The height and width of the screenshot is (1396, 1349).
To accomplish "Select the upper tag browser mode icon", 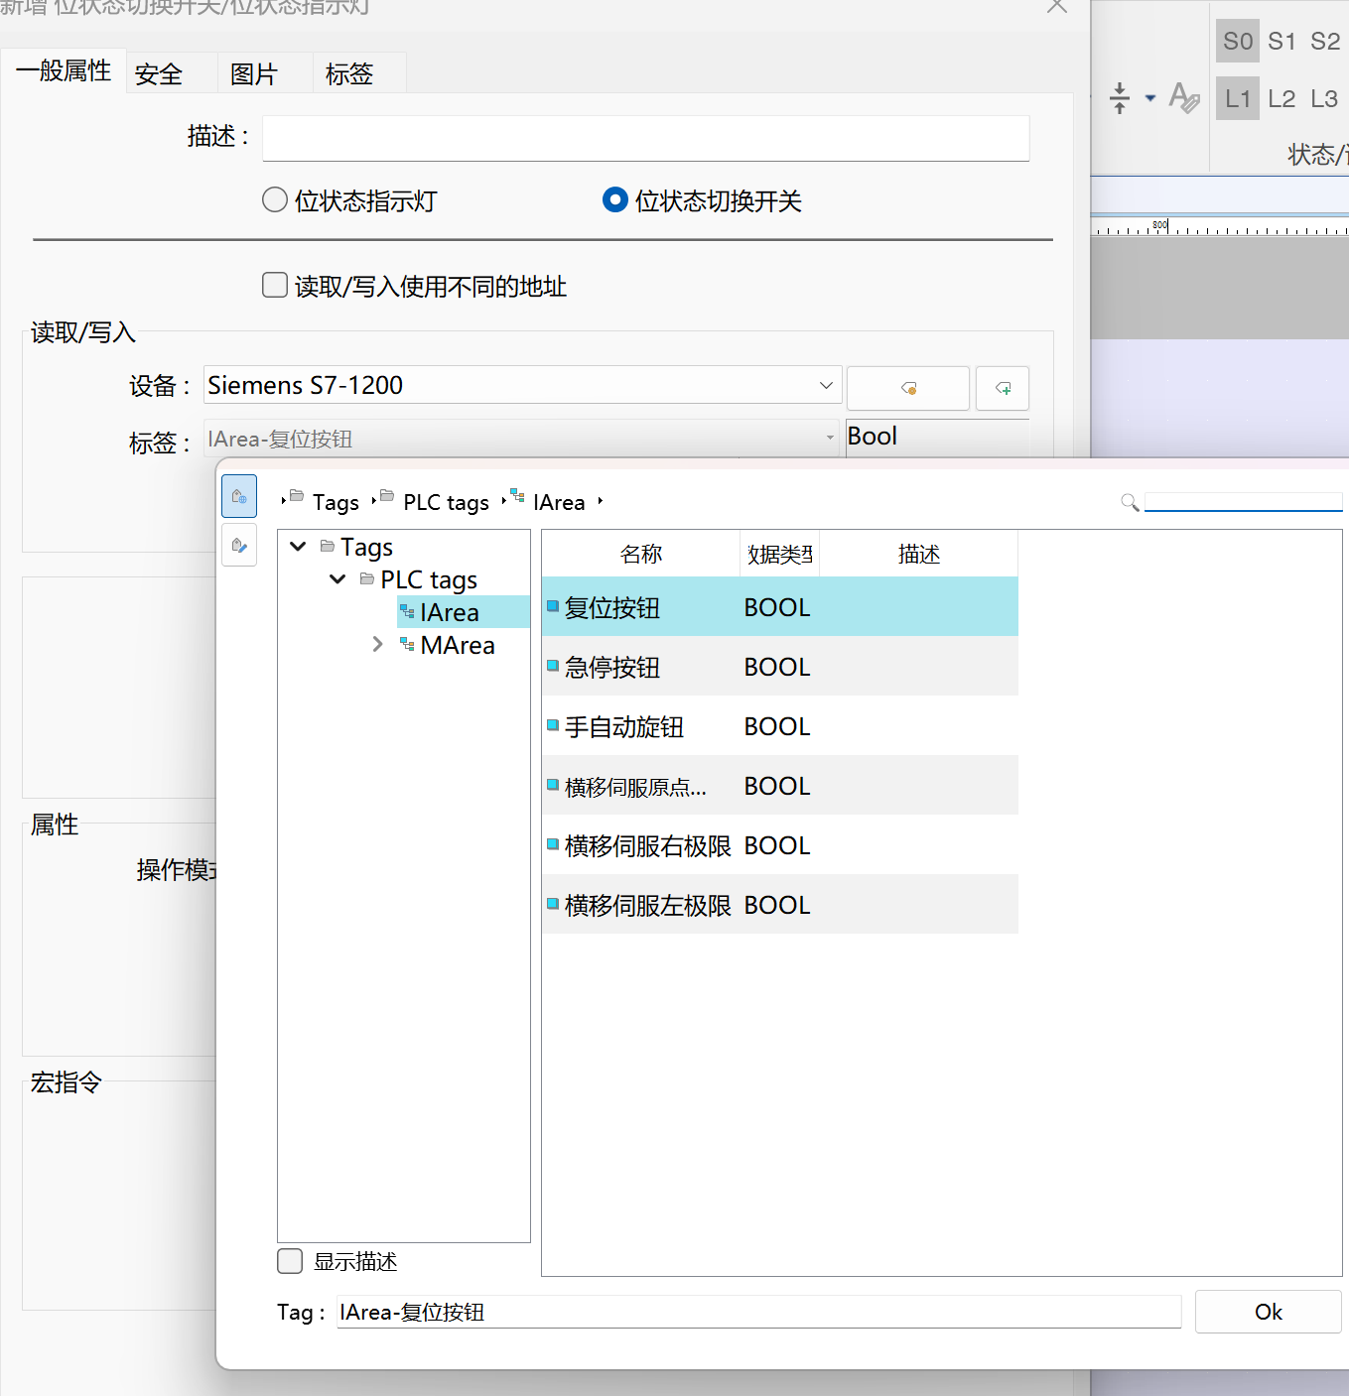I will (x=239, y=496).
